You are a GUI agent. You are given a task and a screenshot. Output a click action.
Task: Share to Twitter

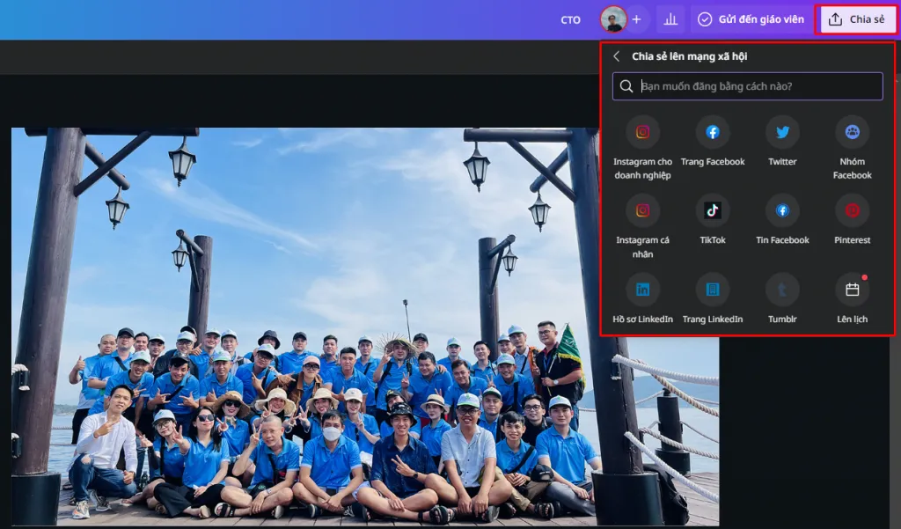click(x=782, y=132)
